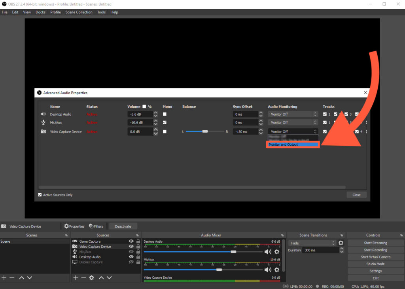405x289 pixels.
Task: Move source up with arrow icon
Action: point(101,278)
